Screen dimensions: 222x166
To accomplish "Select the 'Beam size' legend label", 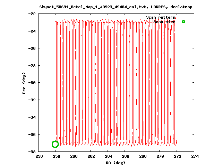I will (x=164, y=22).
